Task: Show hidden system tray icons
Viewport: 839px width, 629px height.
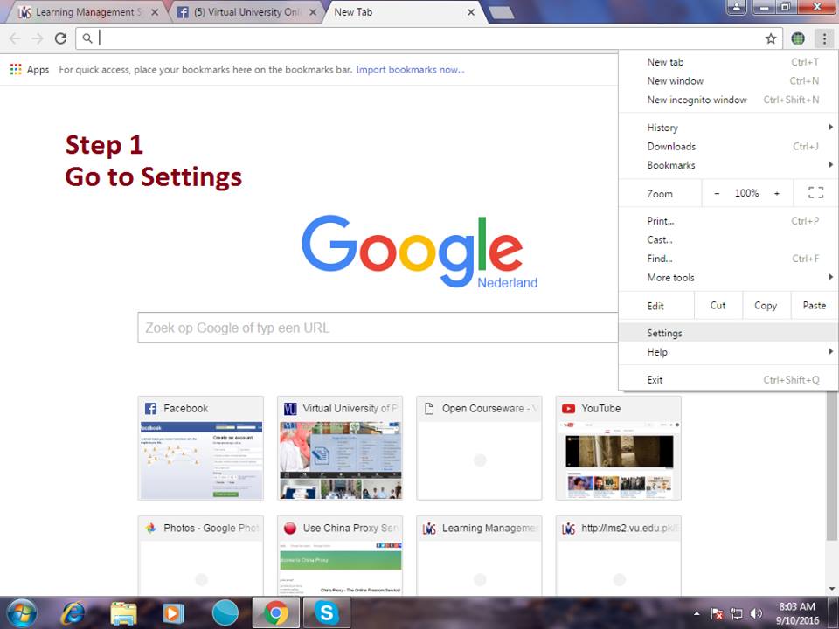Action: tap(697, 613)
